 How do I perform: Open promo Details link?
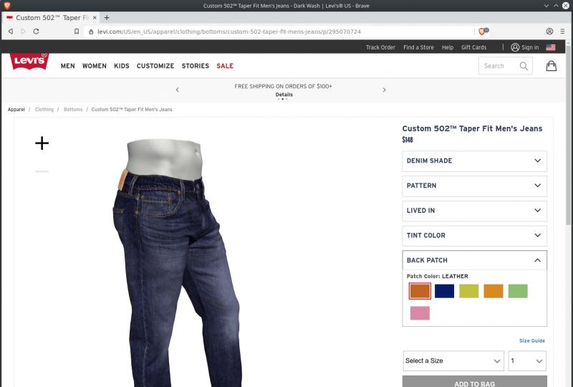point(284,95)
